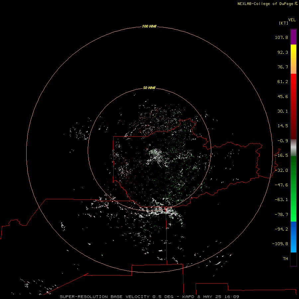Select the -94.2 scale label

281,229
